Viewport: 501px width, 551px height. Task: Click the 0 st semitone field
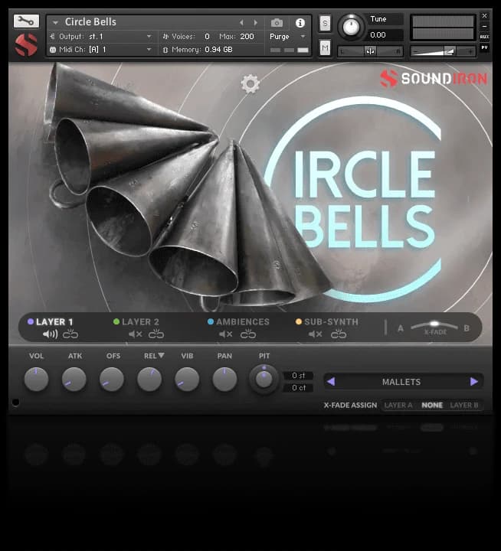point(298,376)
